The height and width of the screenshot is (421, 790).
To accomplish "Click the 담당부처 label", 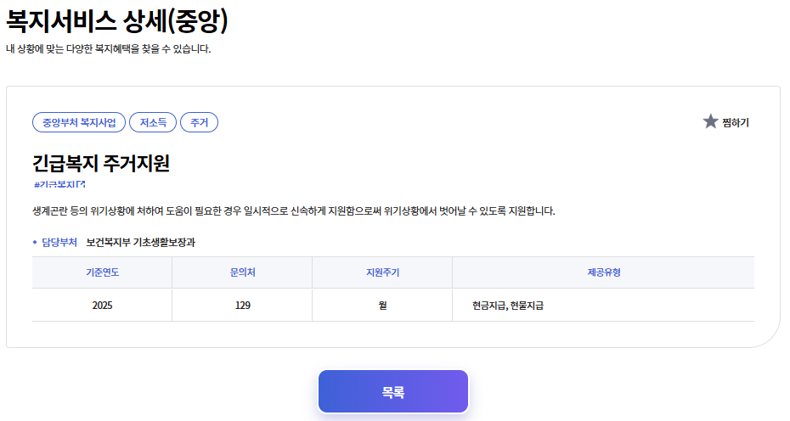I will click(x=59, y=242).
